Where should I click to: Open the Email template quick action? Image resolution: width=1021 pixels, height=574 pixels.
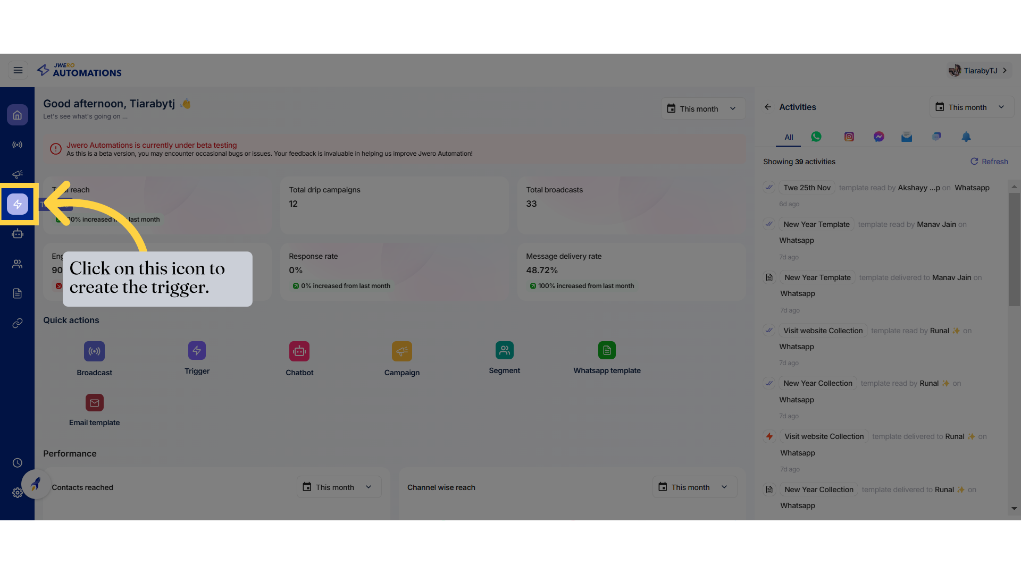tap(94, 403)
